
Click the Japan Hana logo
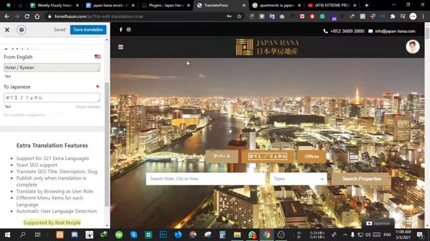pyautogui.click(x=267, y=47)
